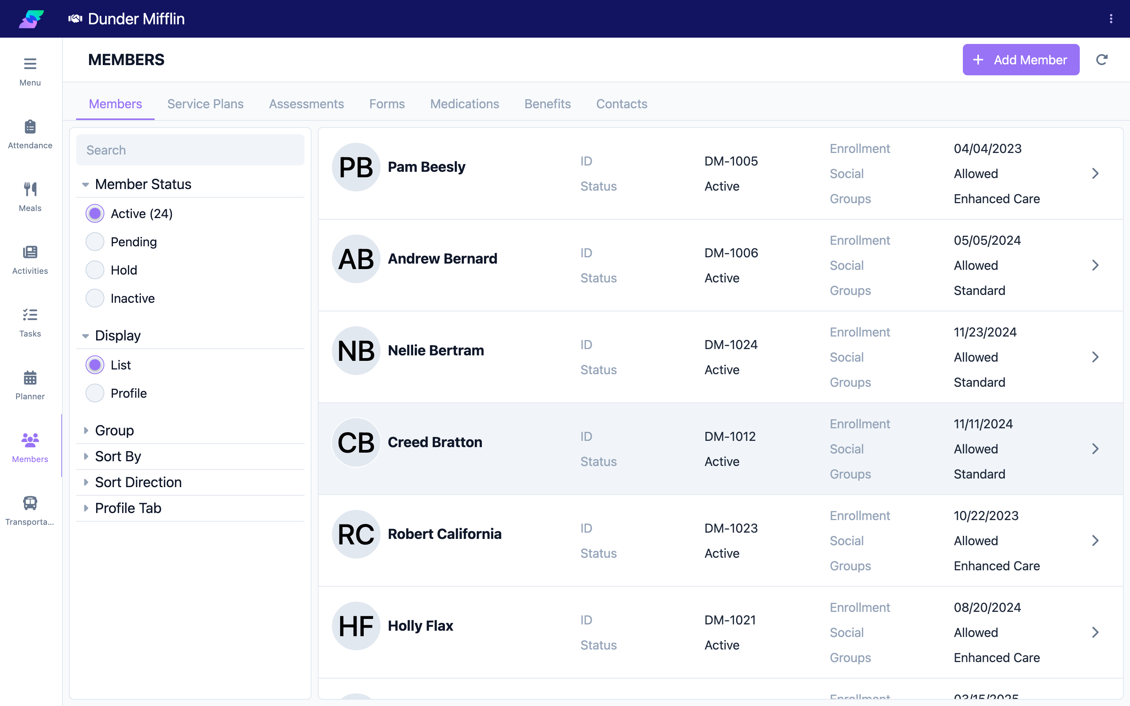Click Nellie Bertram's NB avatar

pos(356,351)
